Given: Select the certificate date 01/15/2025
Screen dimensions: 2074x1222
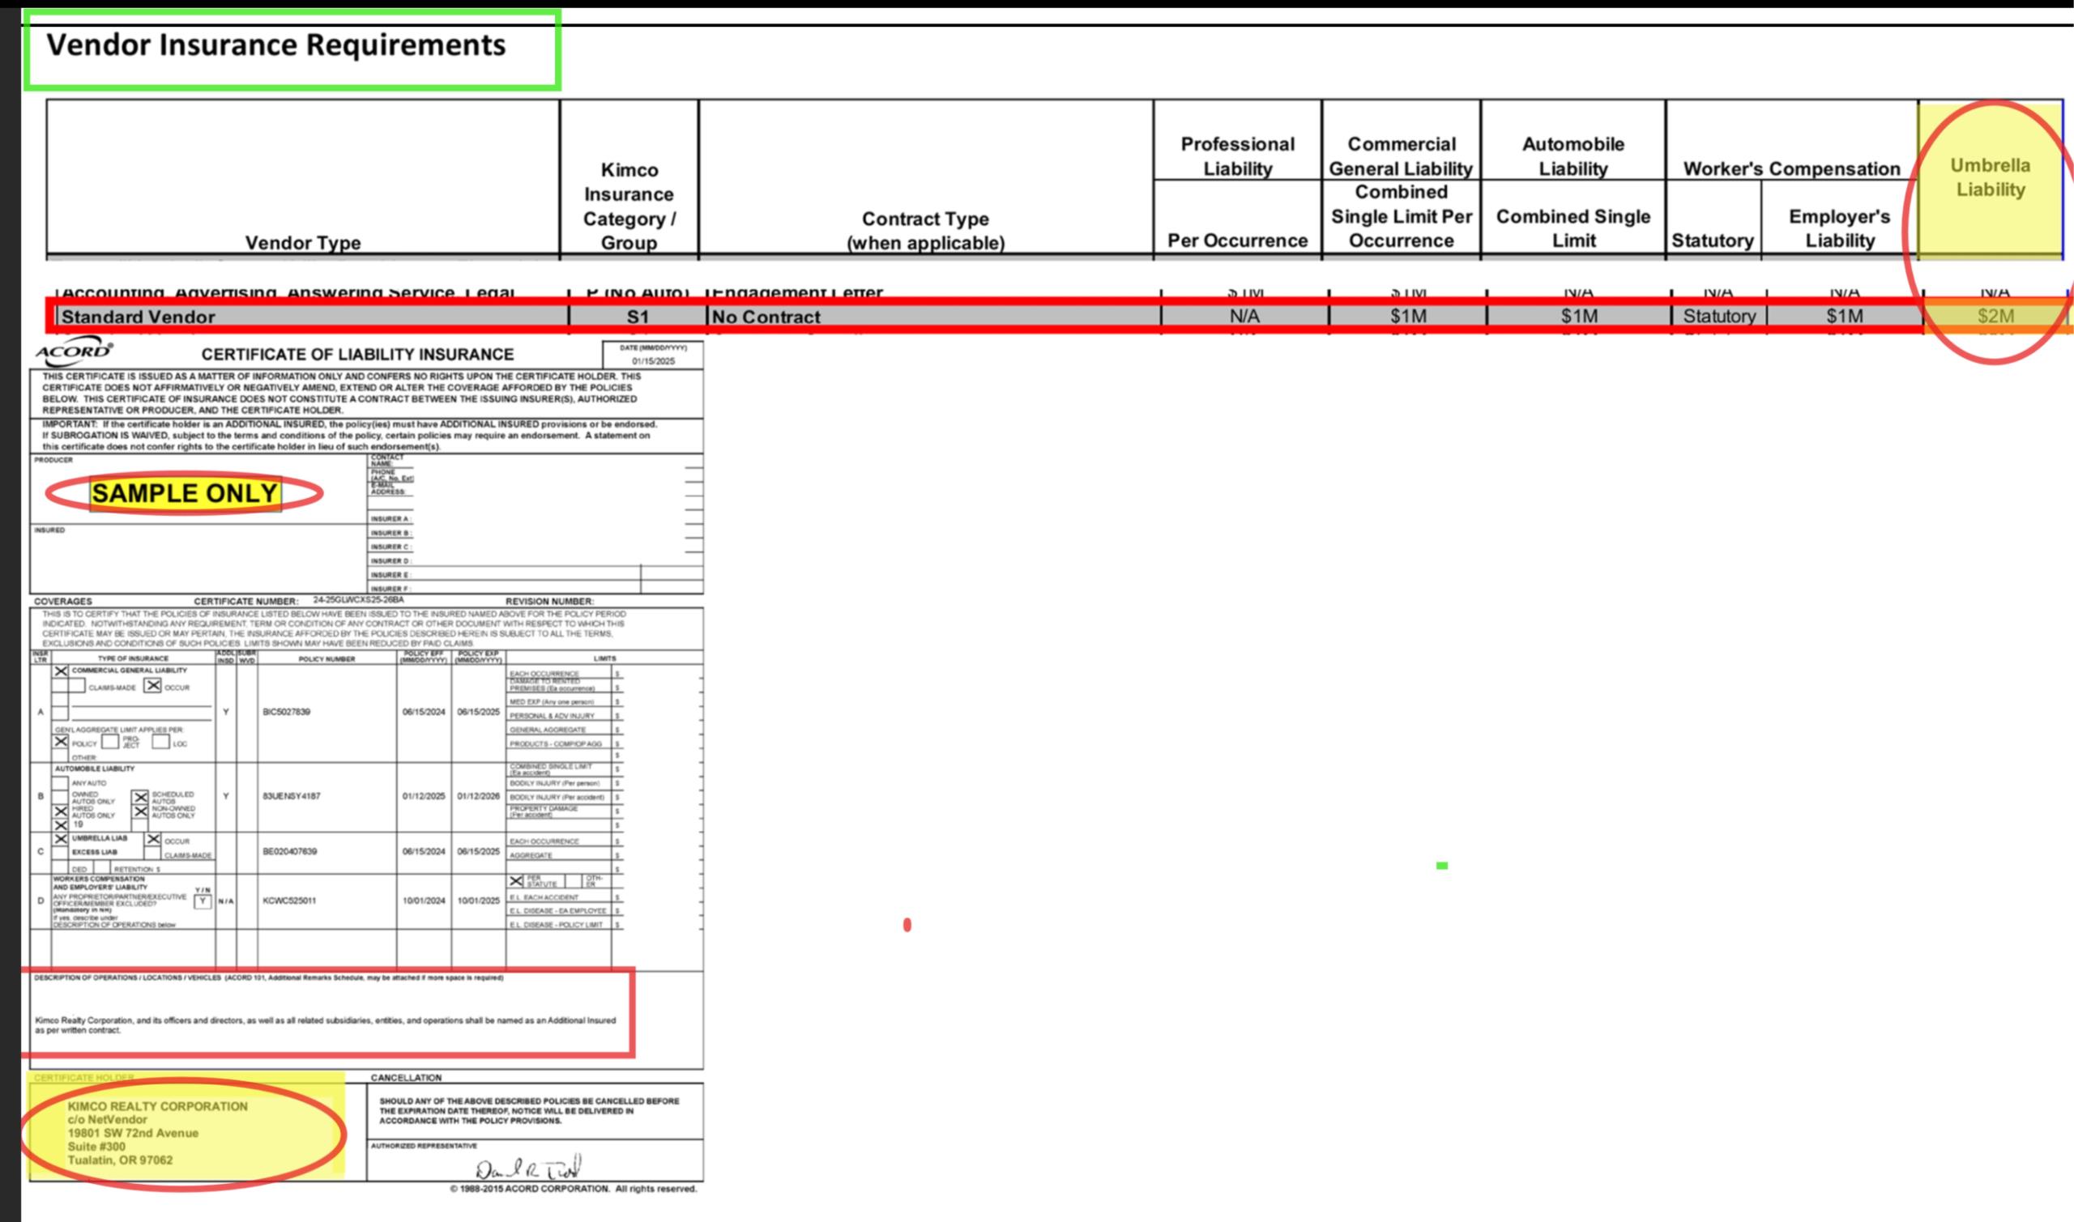Looking at the screenshot, I should pos(653,361).
